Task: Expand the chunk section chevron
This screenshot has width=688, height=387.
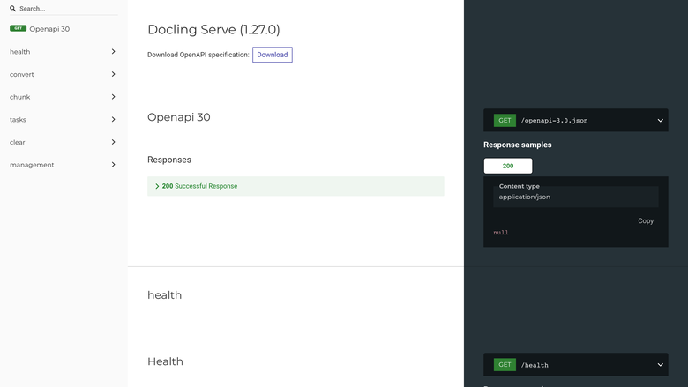Action: click(x=113, y=97)
